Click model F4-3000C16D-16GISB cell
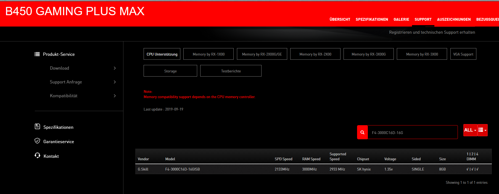Image resolution: width=499 pixels, height=194 pixels. point(182,169)
